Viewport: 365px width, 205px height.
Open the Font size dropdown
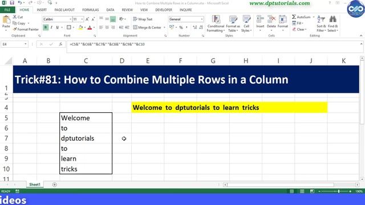[82, 19]
